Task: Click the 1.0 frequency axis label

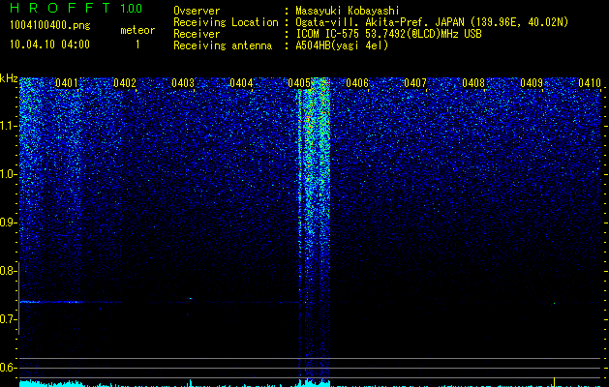Action: click(x=8, y=174)
